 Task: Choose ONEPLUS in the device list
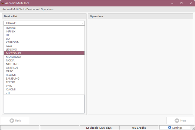tap(12, 68)
